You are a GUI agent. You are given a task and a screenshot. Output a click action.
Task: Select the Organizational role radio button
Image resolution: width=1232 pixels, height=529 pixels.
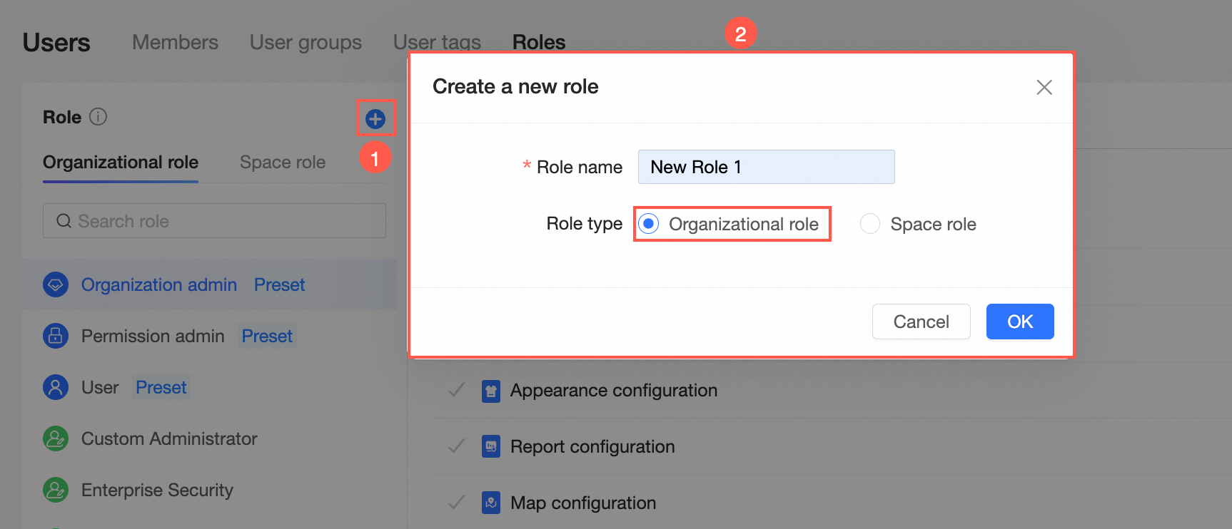point(649,224)
